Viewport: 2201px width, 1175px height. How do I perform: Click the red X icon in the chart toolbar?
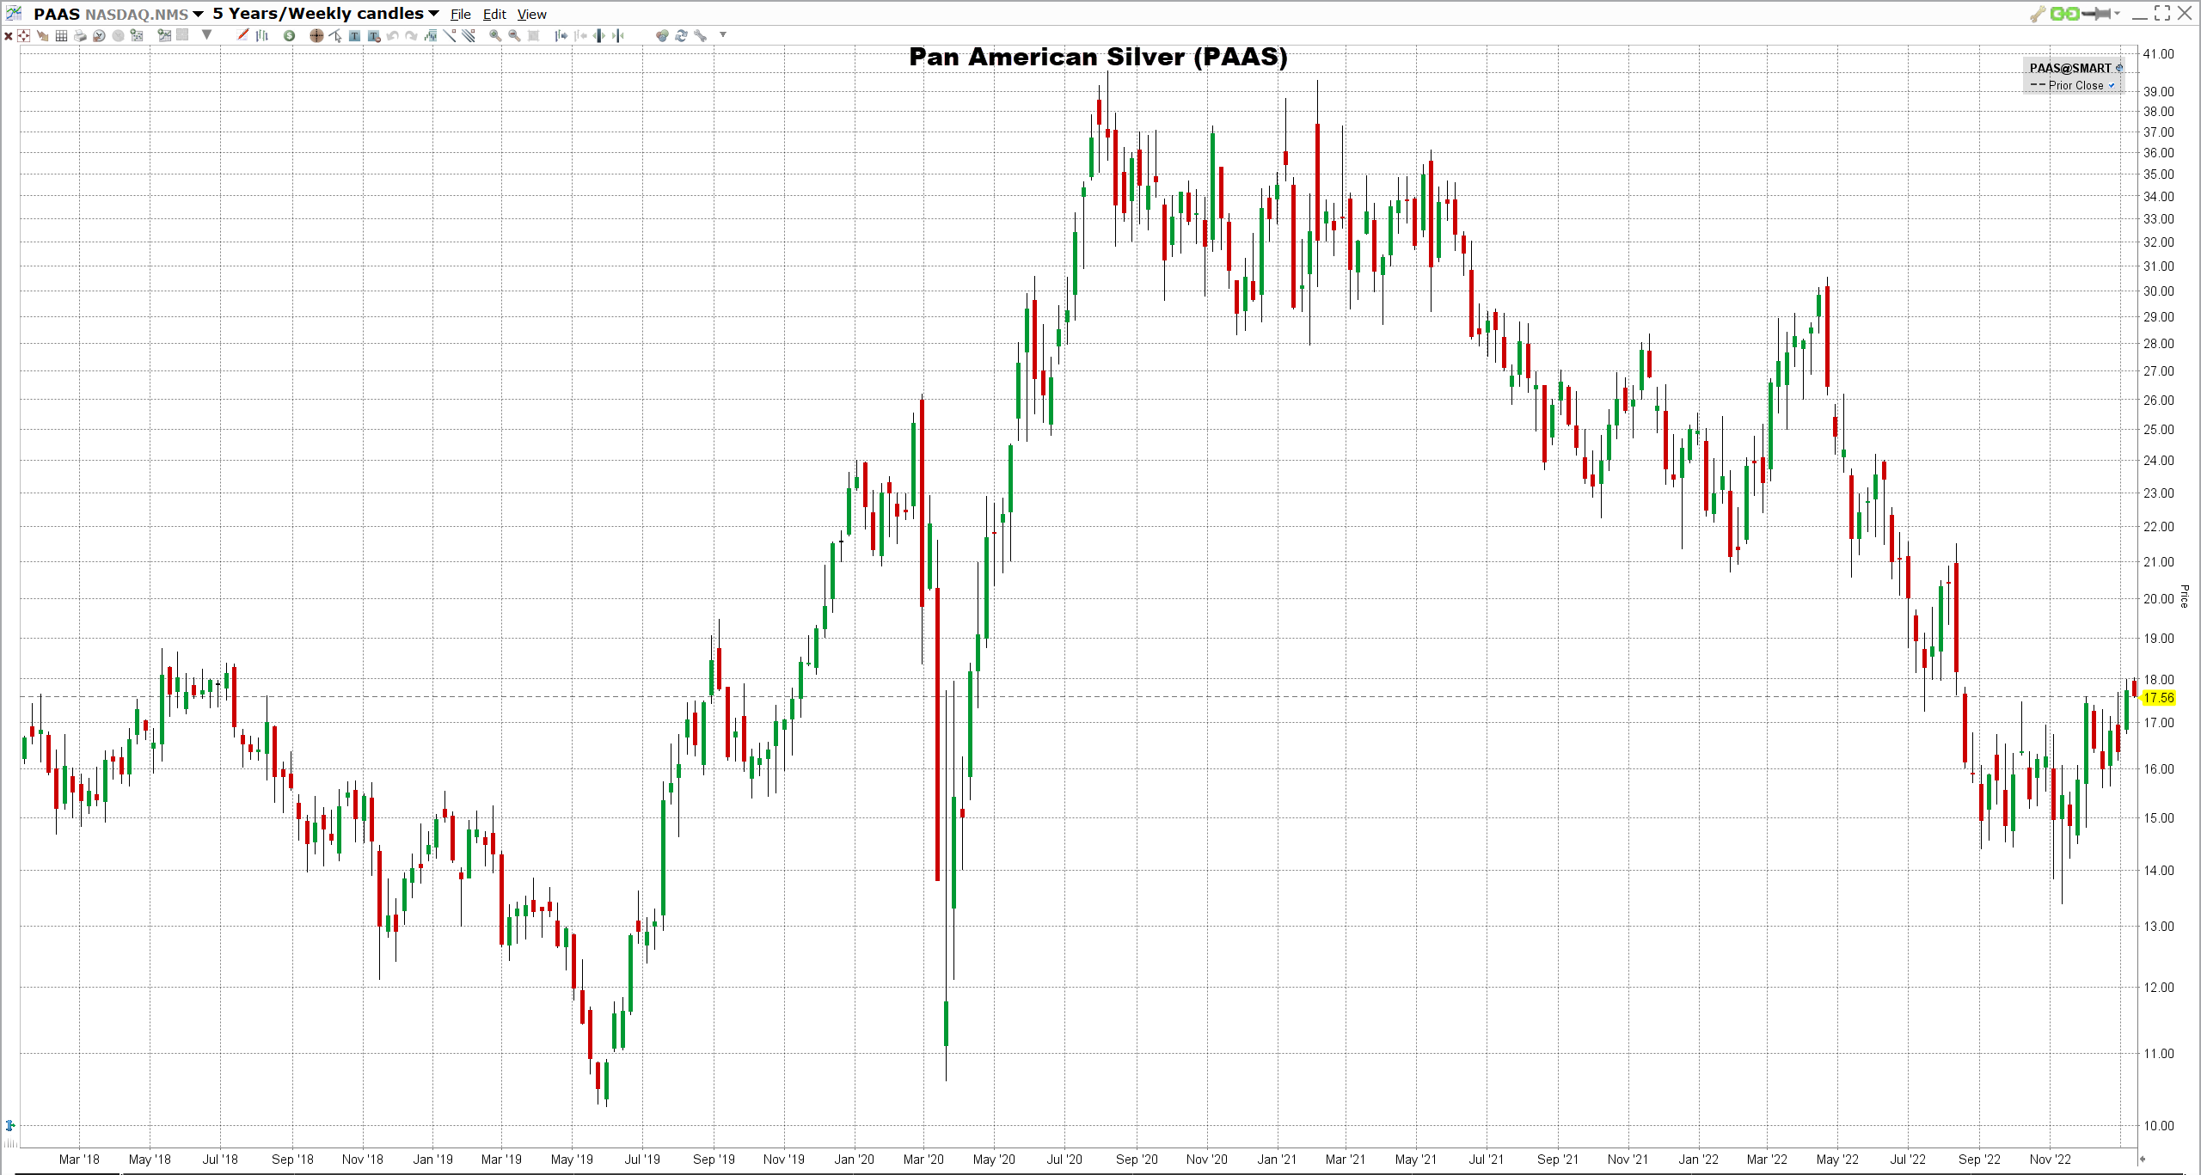point(9,36)
